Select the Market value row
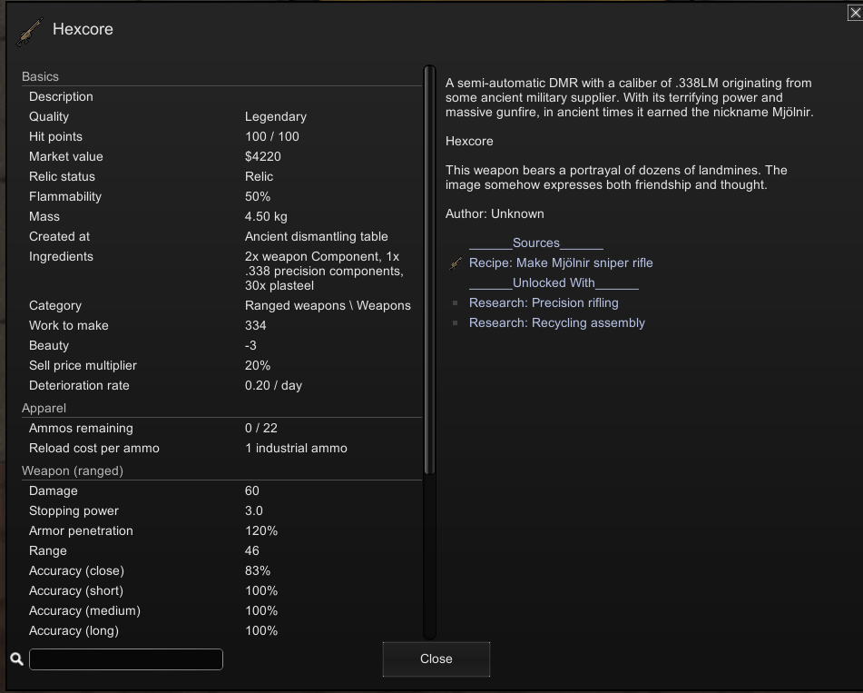 [221, 156]
